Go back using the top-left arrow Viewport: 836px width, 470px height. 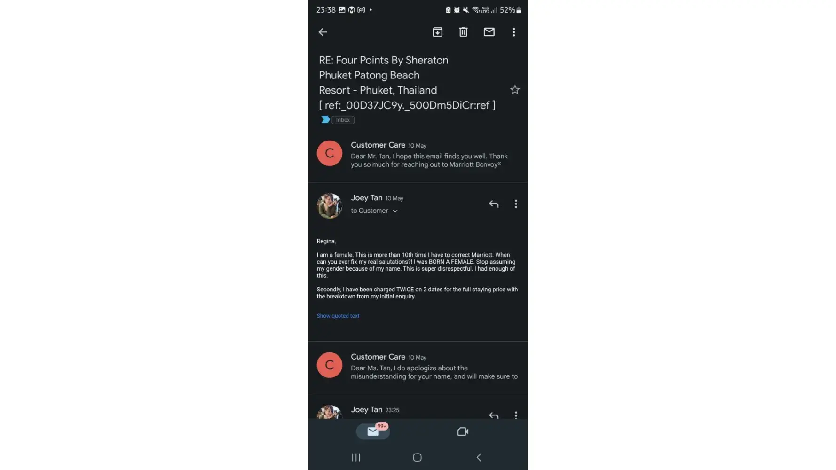(323, 32)
